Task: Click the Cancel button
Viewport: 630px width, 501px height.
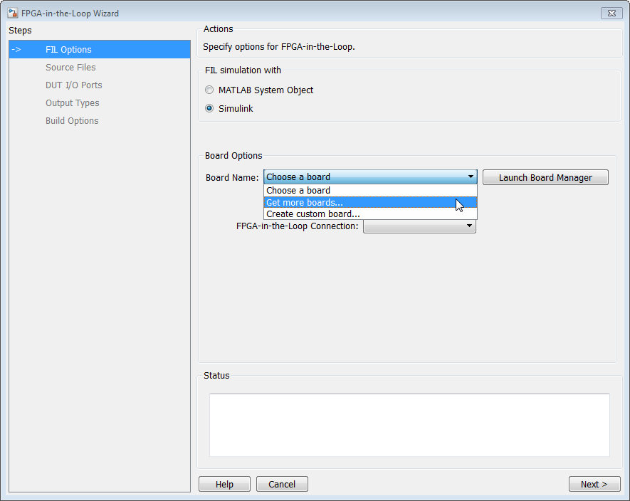Action: [x=282, y=484]
